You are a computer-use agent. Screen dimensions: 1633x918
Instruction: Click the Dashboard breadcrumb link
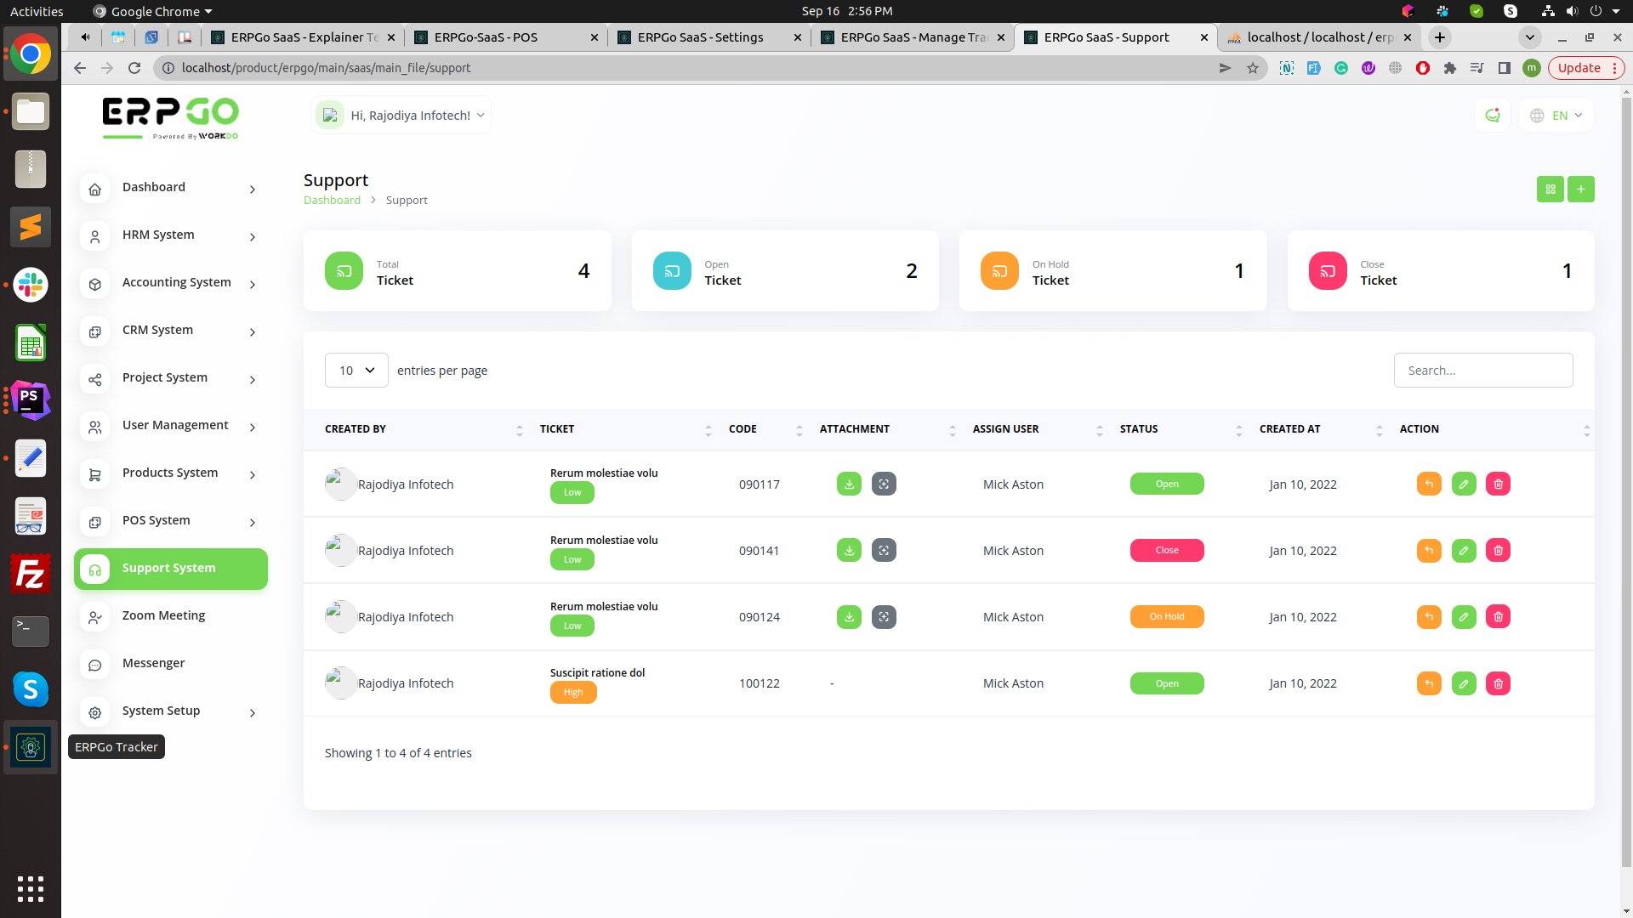pos(332,200)
